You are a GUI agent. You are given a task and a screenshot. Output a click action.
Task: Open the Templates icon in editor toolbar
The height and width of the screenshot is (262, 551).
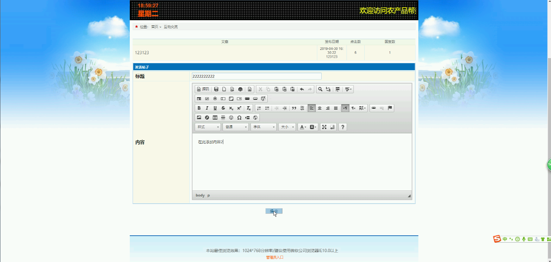point(250,89)
